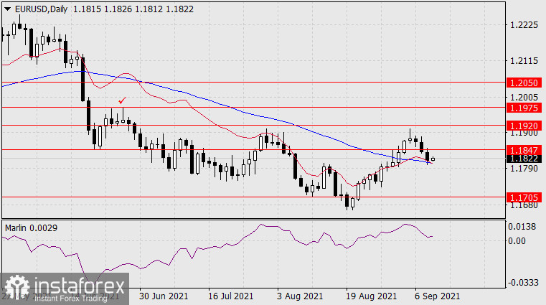Click the 0.0138 Marlin scale value

(x=523, y=226)
